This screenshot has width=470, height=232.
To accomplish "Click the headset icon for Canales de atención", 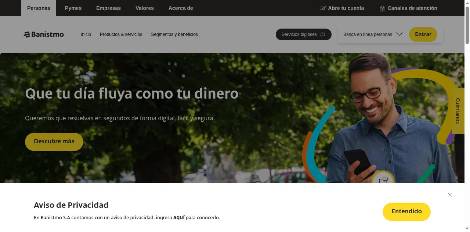I will coord(382,8).
